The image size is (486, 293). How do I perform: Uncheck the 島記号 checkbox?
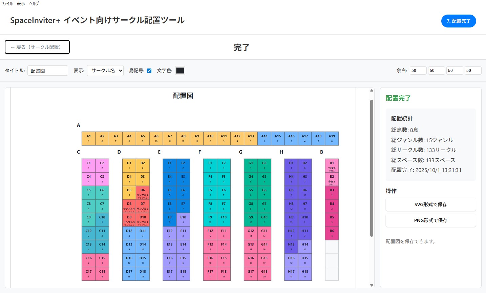(x=150, y=71)
